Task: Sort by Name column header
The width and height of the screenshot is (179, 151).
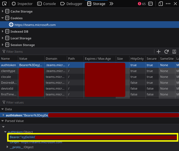Action: click(x=9, y=59)
